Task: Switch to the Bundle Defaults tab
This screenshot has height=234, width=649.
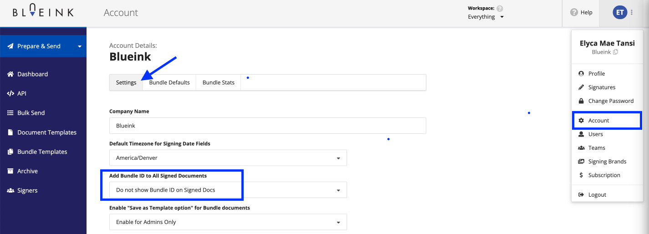Action: pyautogui.click(x=169, y=82)
